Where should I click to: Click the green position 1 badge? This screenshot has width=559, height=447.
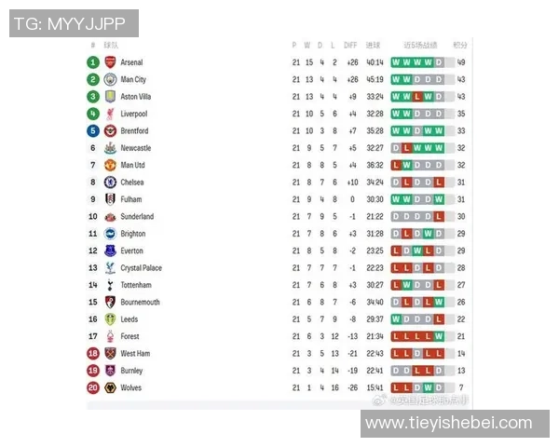click(x=93, y=62)
